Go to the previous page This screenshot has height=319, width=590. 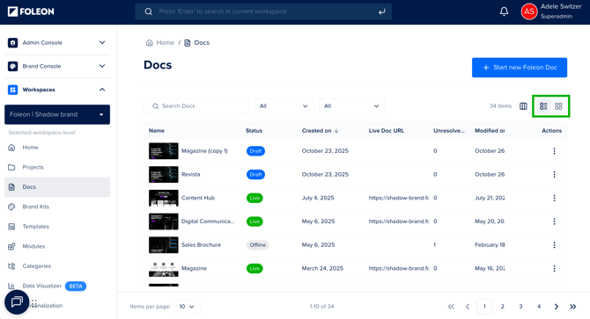[x=468, y=307]
